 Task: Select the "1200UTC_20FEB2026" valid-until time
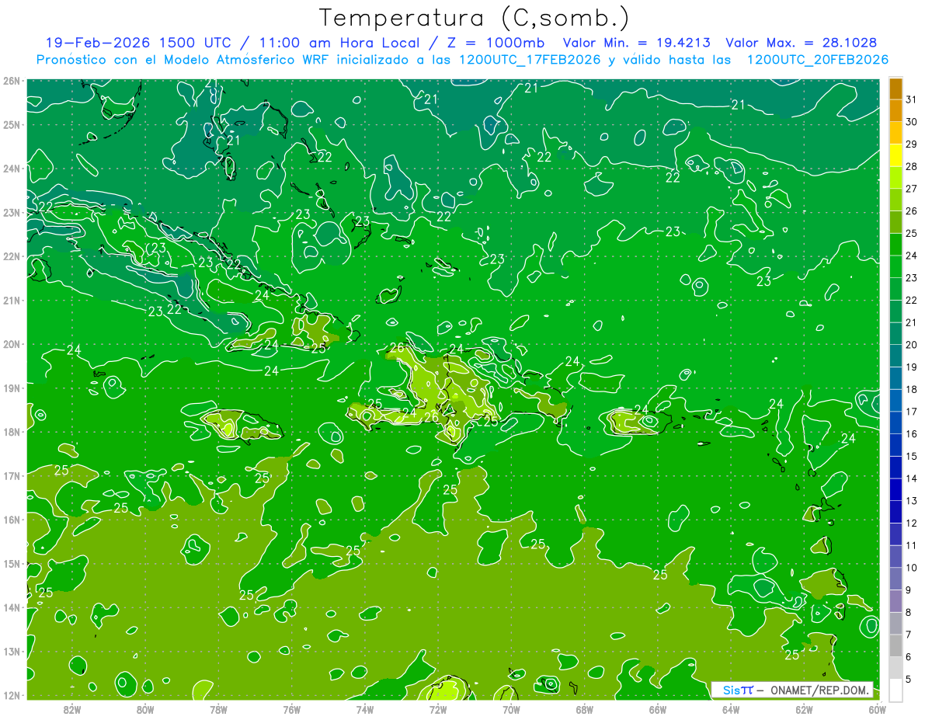pos(817,60)
